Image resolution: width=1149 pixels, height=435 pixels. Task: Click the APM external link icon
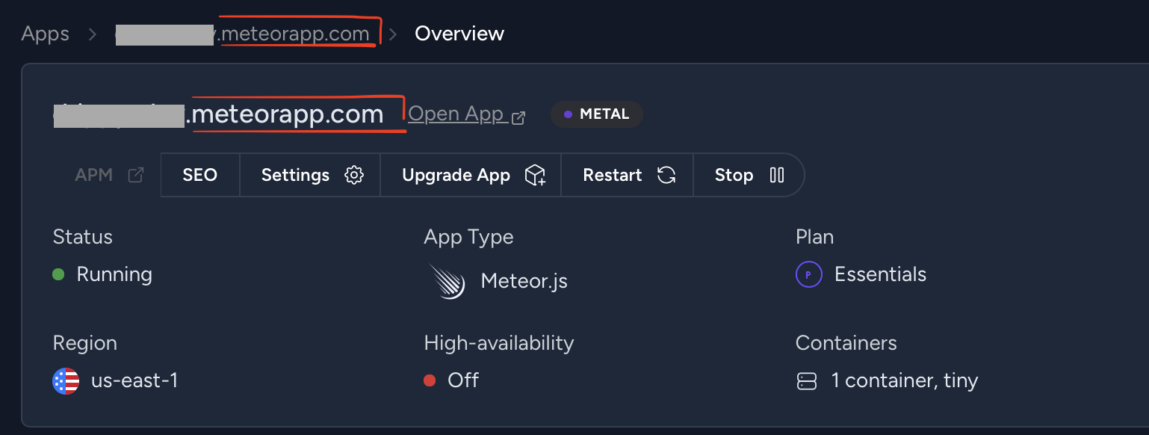[136, 175]
